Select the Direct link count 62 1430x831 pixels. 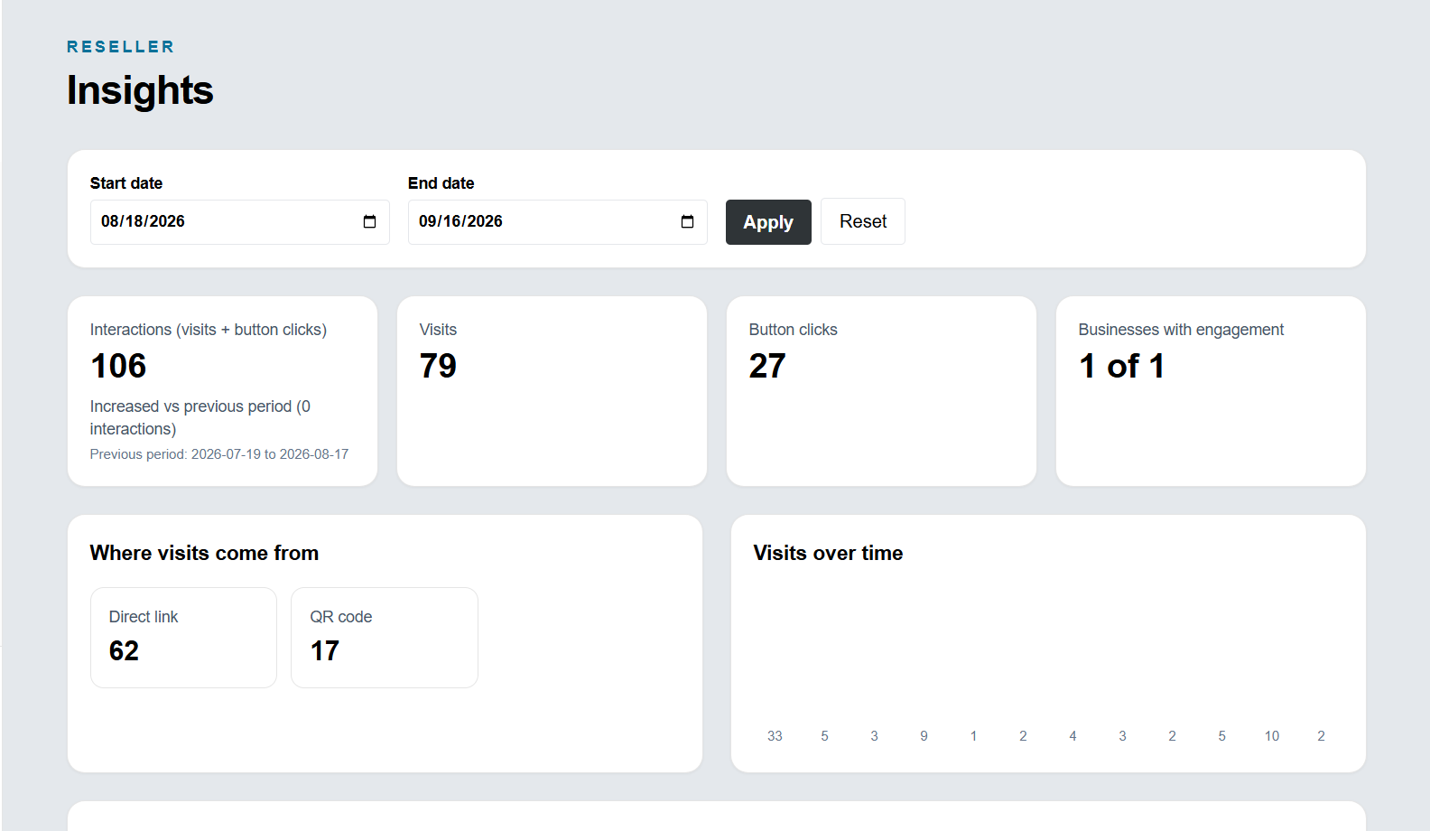point(124,651)
